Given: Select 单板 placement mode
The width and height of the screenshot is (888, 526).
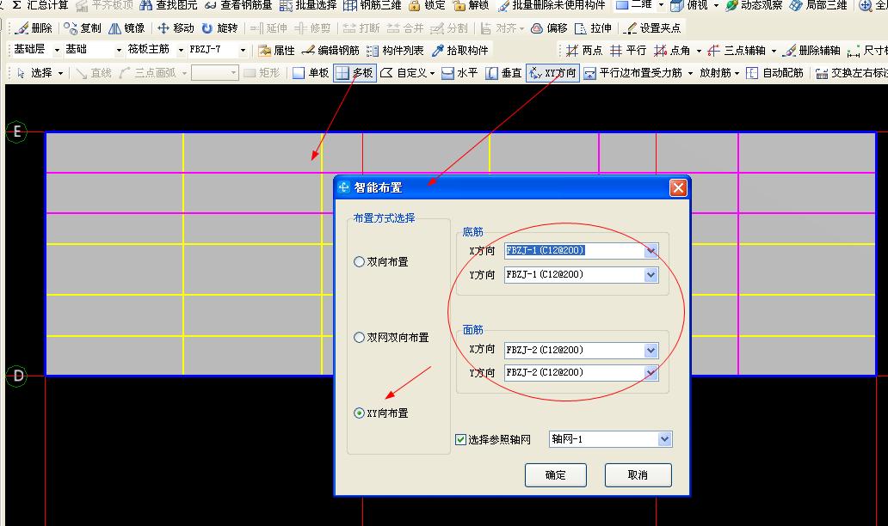Looking at the screenshot, I should pyautogui.click(x=311, y=73).
